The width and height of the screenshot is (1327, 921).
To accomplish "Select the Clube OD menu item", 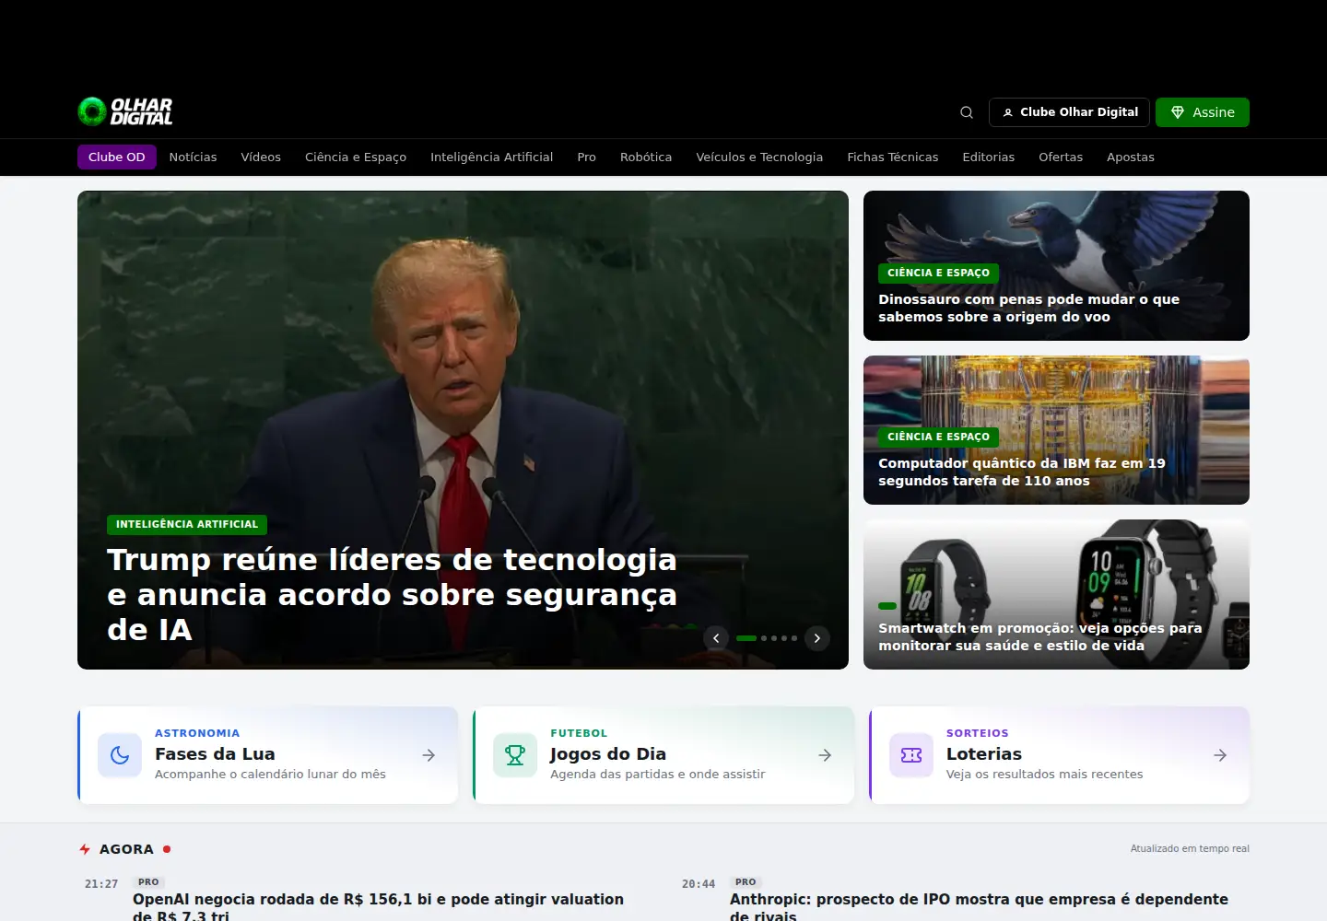I will point(117,157).
